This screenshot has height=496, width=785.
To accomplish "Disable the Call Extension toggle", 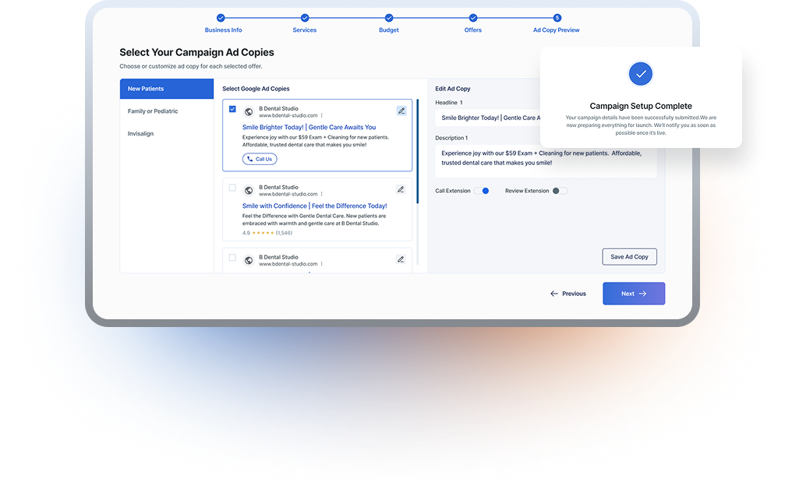I will (482, 191).
